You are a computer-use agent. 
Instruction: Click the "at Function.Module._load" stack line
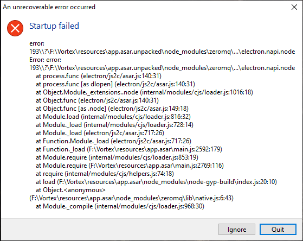[113, 141]
